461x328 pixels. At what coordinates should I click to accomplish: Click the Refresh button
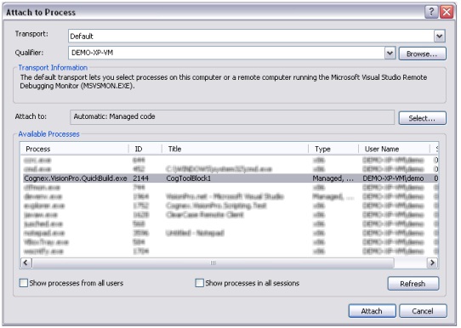413,283
